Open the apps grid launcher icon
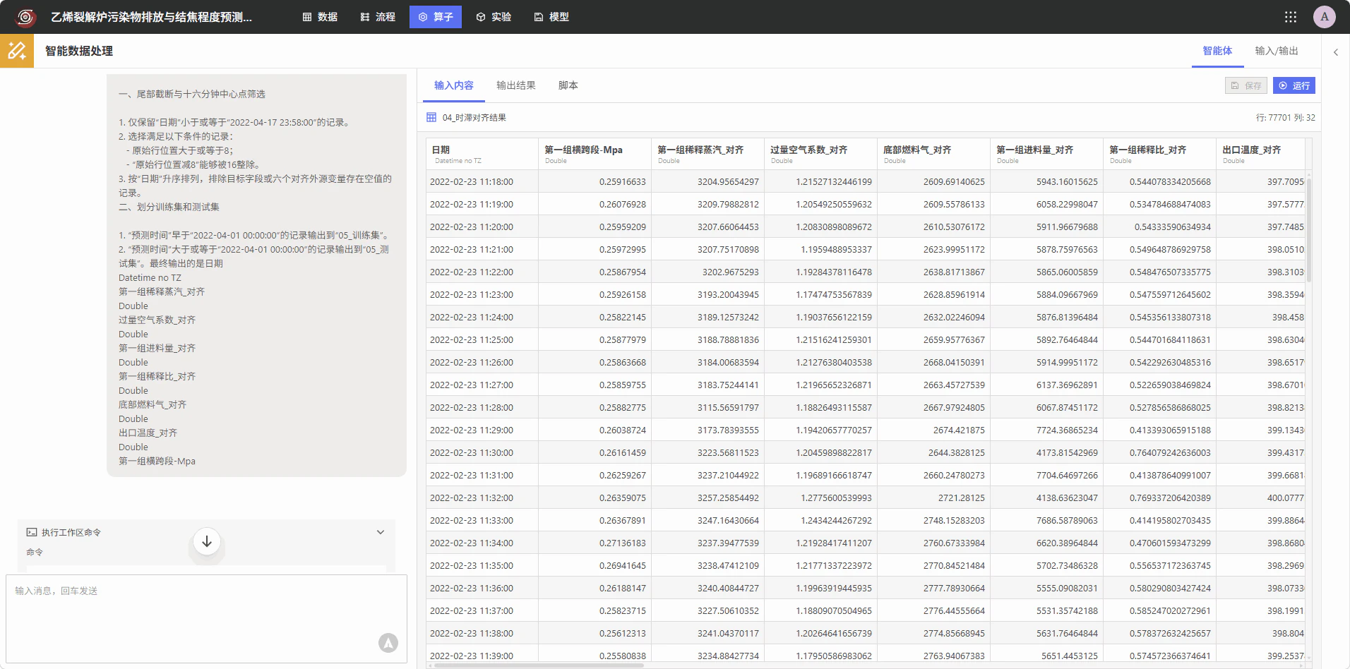 click(x=1291, y=17)
